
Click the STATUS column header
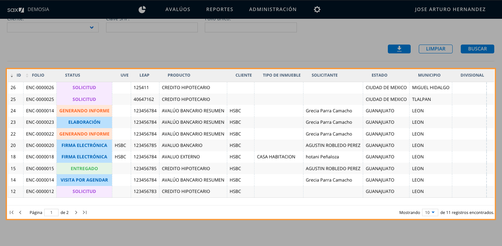[73, 75]
